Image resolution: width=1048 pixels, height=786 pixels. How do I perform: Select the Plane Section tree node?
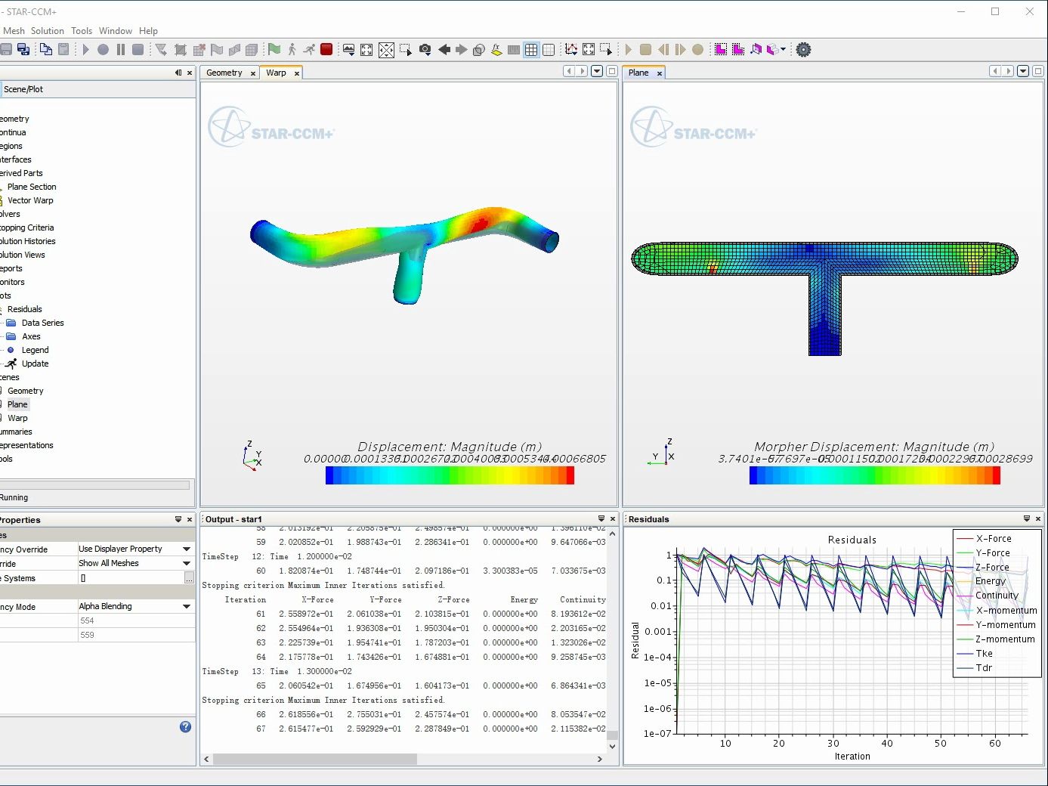[32, 187]
